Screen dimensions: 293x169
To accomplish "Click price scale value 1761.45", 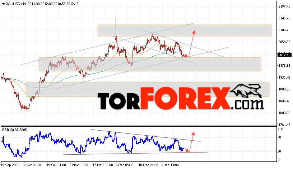I will tap(284, 125).
